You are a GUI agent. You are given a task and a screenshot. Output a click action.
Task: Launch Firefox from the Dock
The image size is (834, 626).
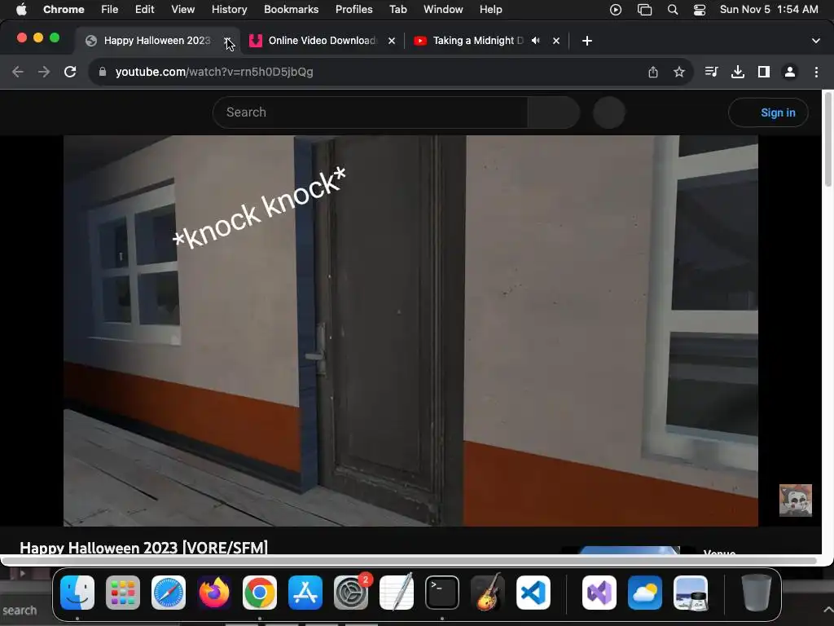click(x=214, y=593)
